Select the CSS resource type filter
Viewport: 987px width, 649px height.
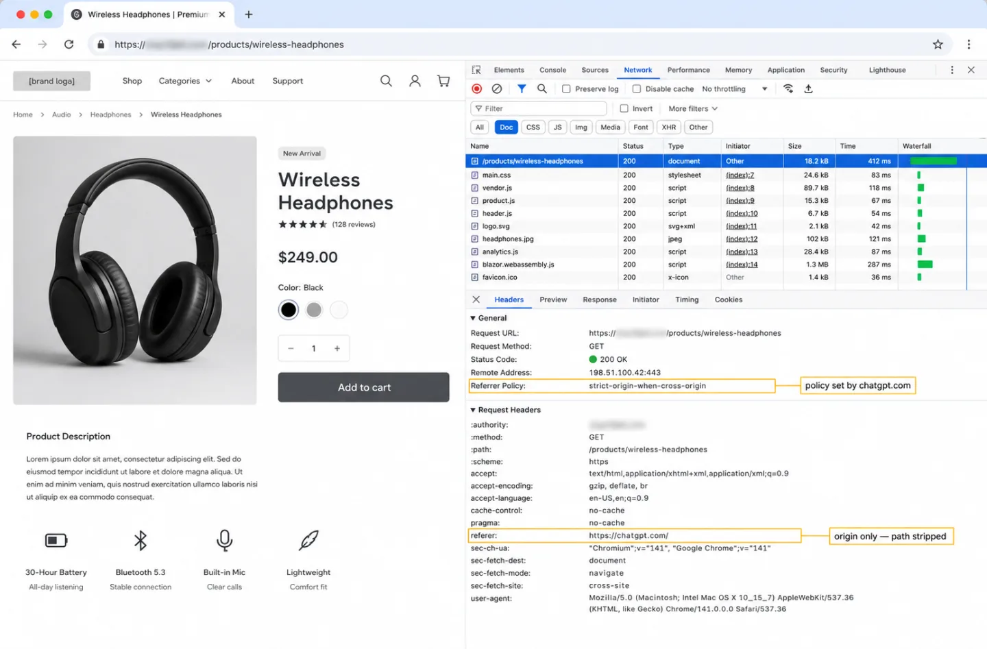[x=533, y=127]
